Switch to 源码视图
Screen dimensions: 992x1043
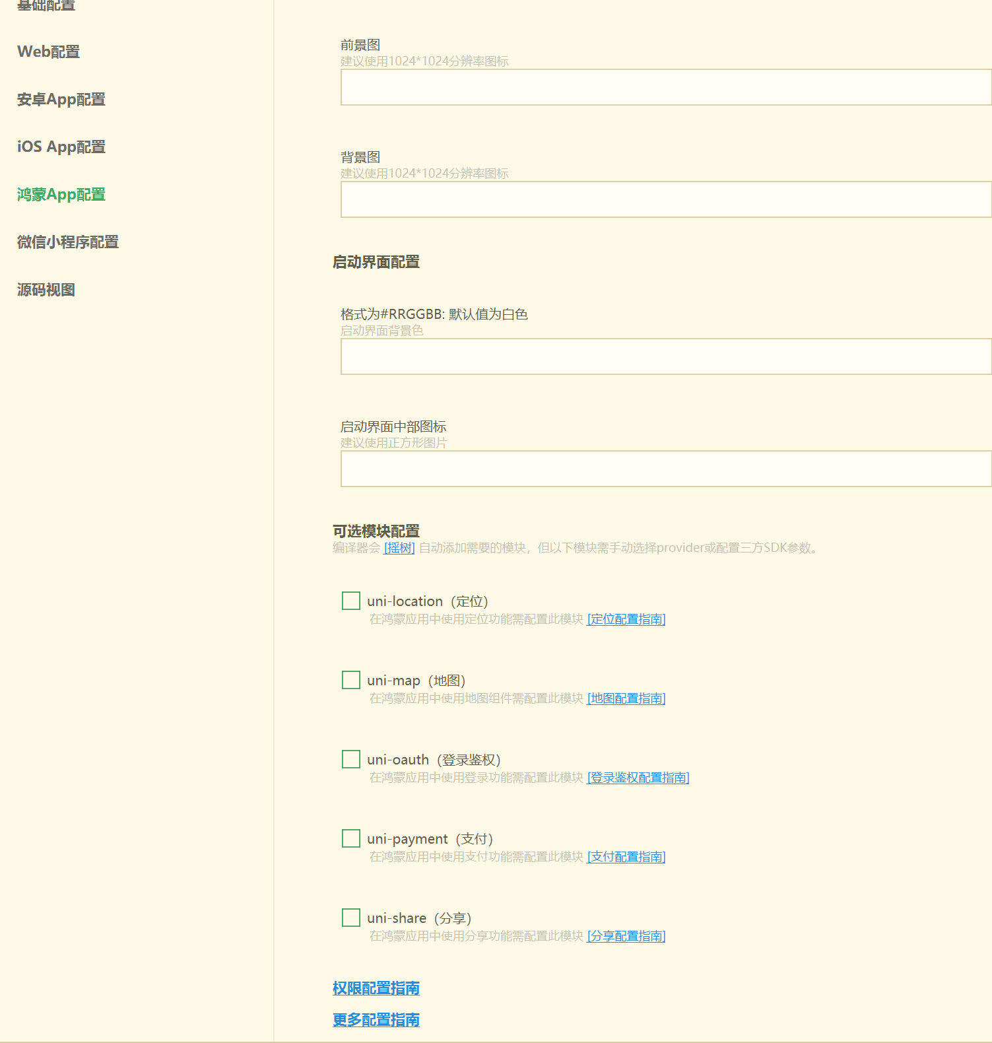(46, 290)
